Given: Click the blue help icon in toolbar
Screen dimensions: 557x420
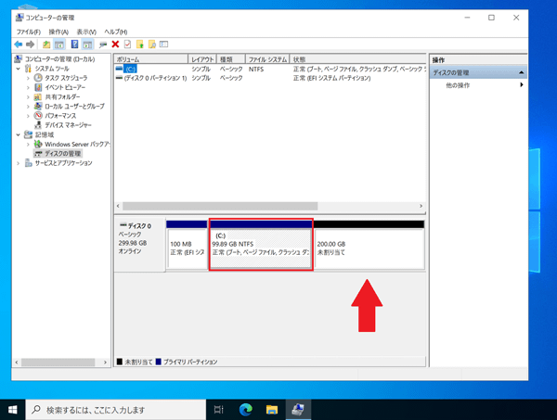Looking at the screenshot, I should pos(74,44).
